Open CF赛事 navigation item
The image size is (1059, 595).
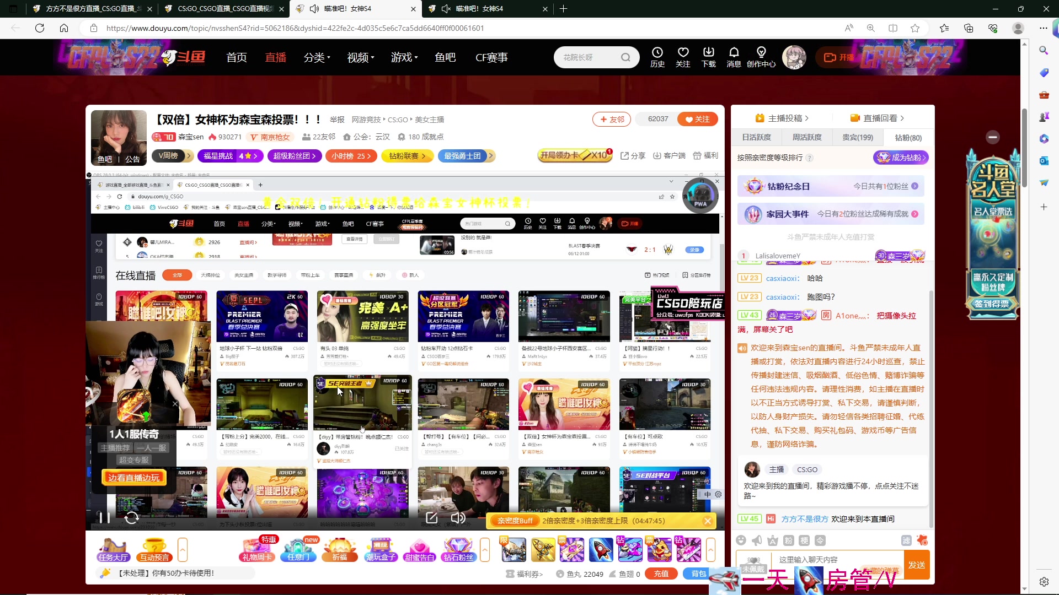coord(491,57)
